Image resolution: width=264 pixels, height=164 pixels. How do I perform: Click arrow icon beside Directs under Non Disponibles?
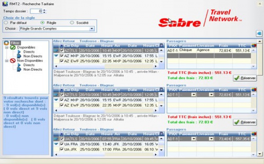point(19,65)
